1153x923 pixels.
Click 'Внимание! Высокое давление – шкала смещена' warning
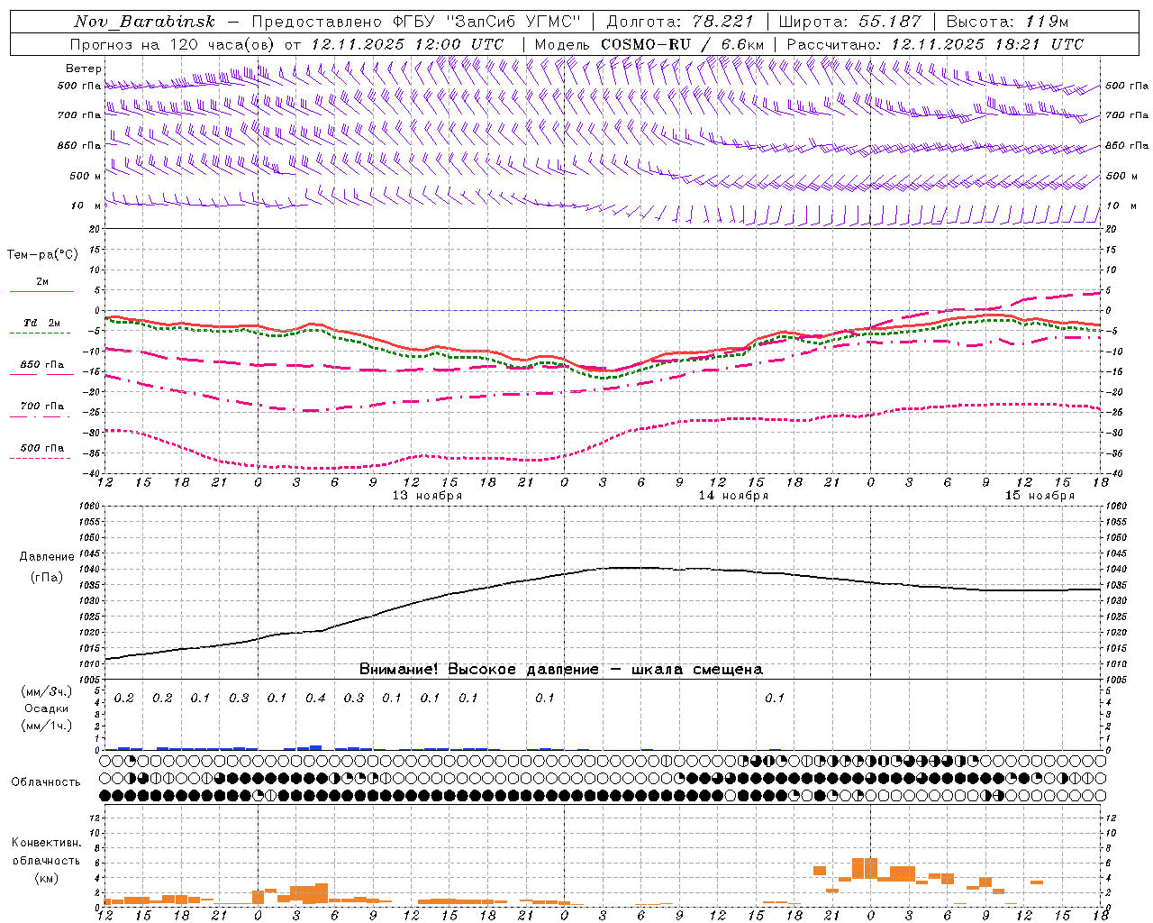click(560, 670)
